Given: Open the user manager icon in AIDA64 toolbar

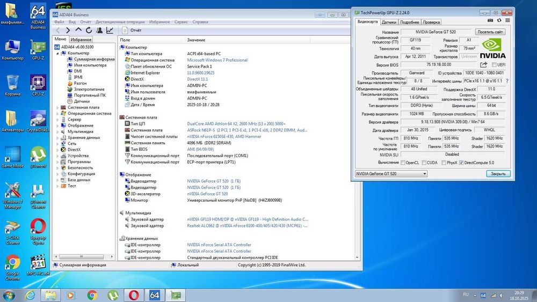Looking at the screenshot, I should (99, 31).
